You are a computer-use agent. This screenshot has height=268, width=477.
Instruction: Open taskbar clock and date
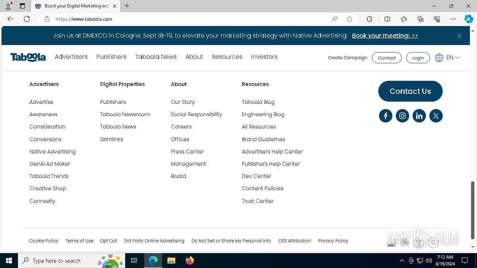click(445, 261)
